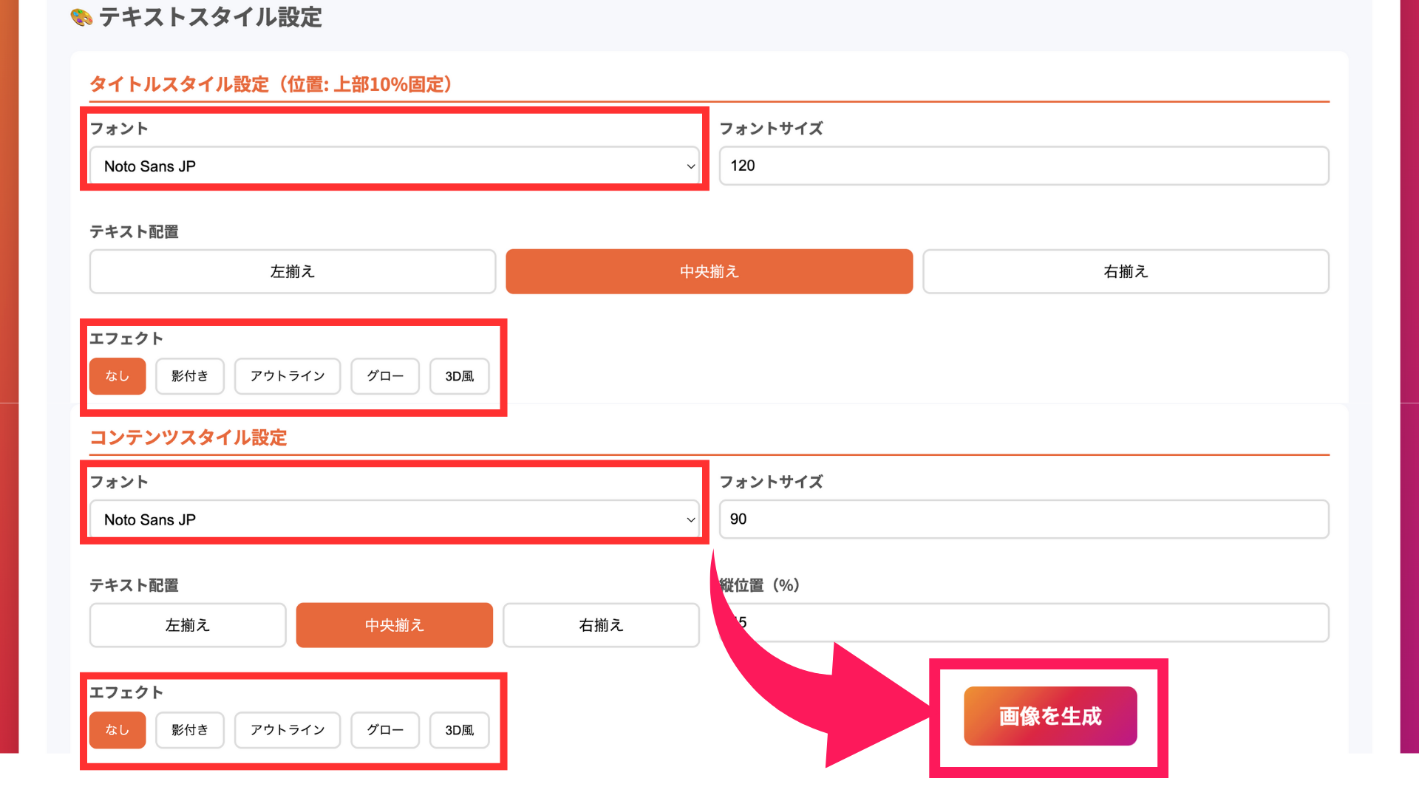
Task: Select title left align 左揃え
Action: point(292,271)
